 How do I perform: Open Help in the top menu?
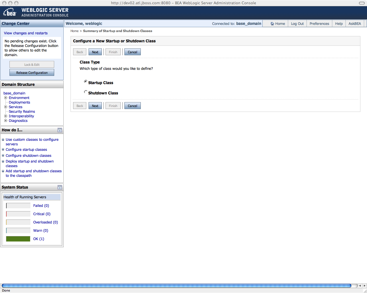click(339, 24)
